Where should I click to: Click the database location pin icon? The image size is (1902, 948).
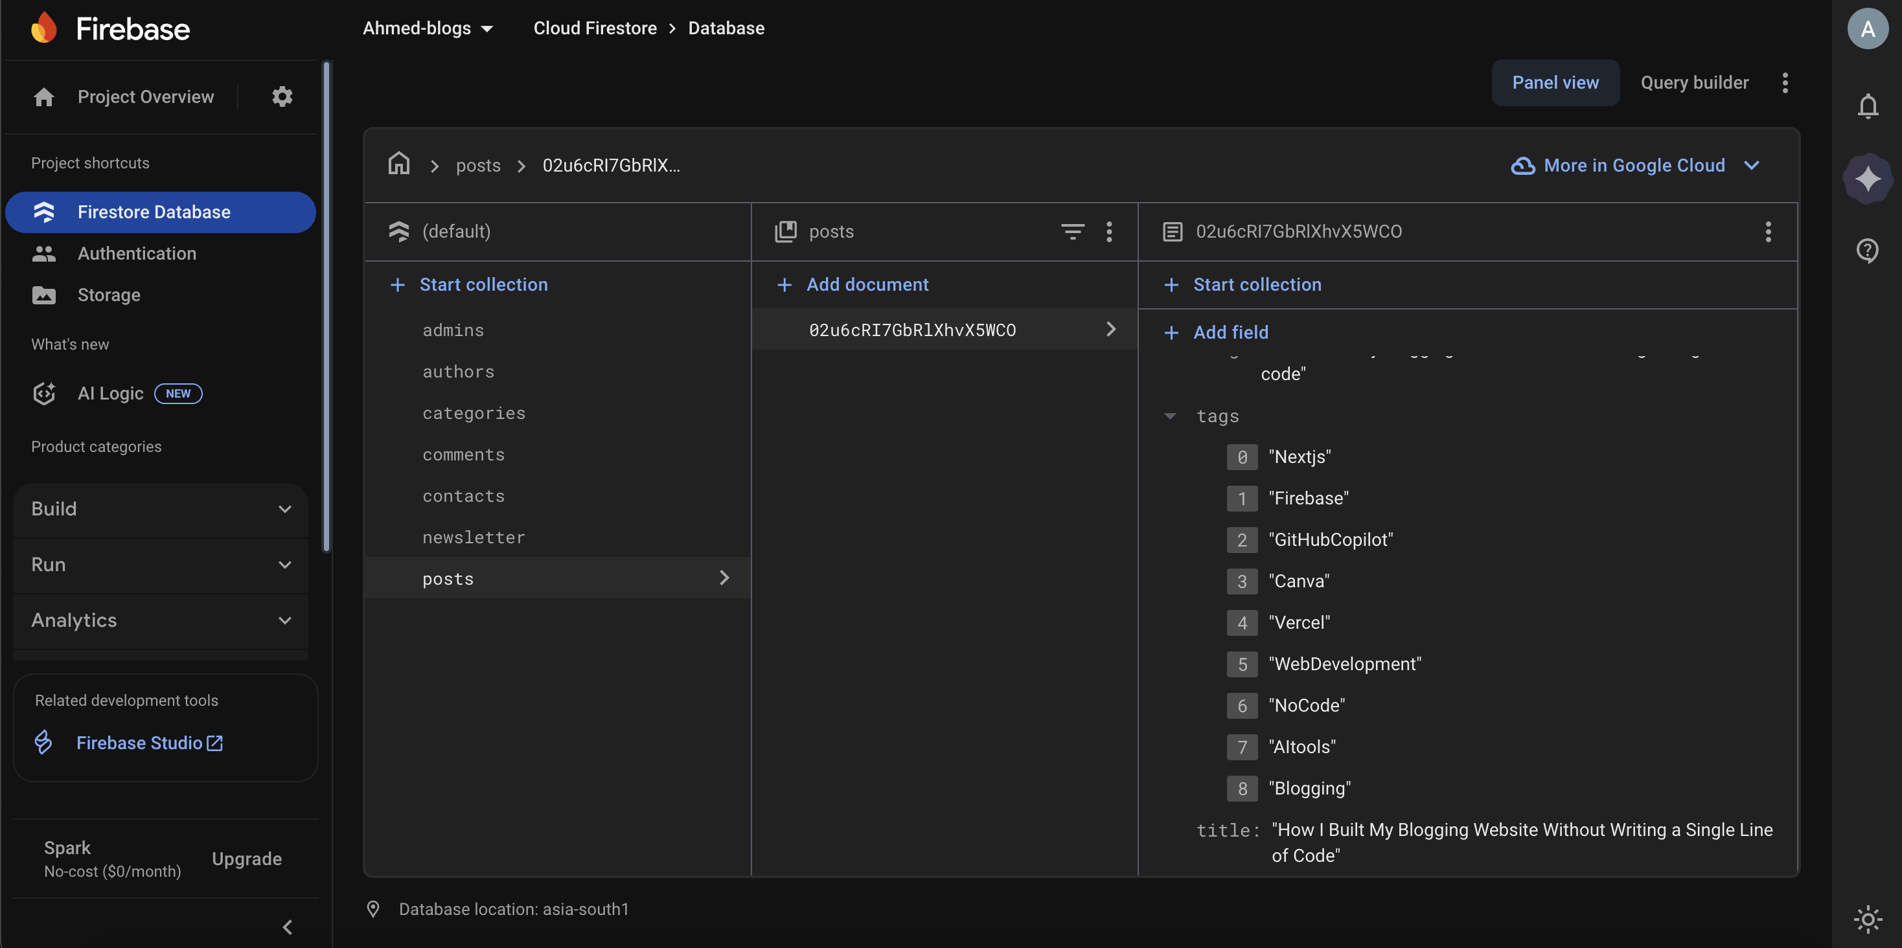coord(374,909)
